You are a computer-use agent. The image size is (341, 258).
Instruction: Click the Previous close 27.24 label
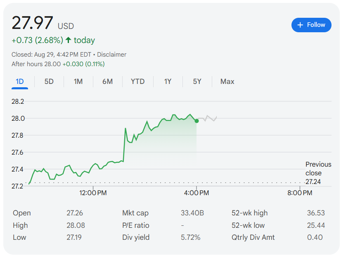pos(318,173)
